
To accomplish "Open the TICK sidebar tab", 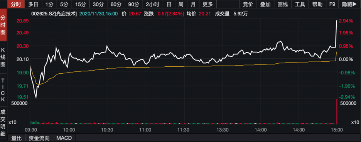I will pyautogui.click(x=3, y=90).
